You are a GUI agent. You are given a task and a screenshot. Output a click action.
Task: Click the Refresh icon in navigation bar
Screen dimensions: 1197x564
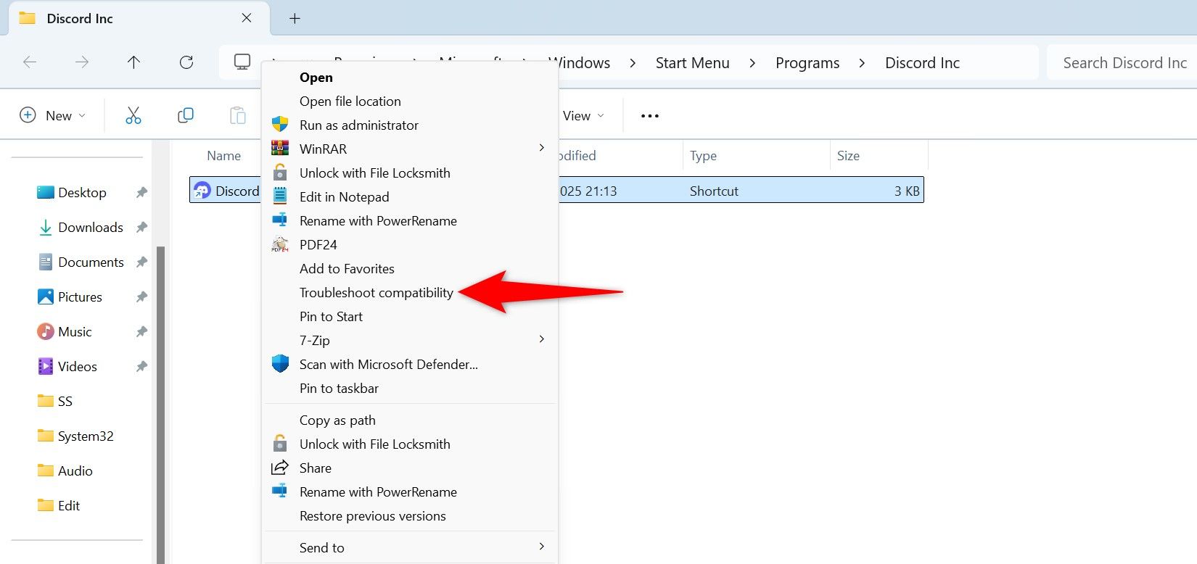[186, 62]
